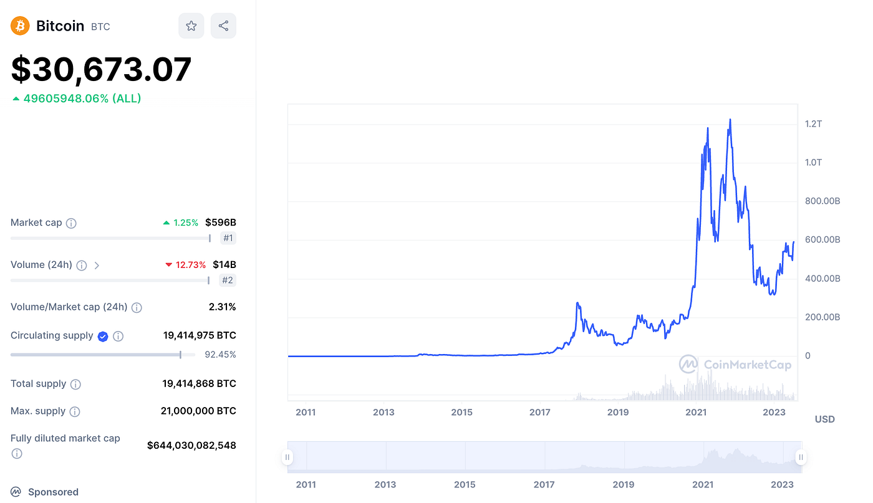Open Circulating supply info icon
The width and height of the screenshot is (873, 503).
118,337
